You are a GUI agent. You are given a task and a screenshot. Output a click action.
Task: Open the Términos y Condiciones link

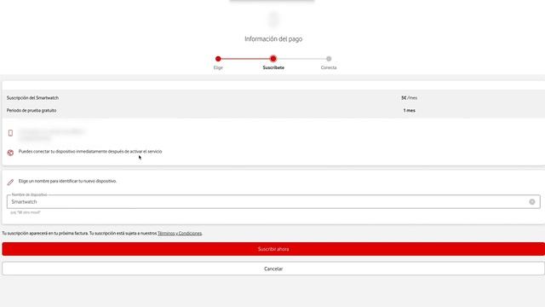[x=180, y=233]
